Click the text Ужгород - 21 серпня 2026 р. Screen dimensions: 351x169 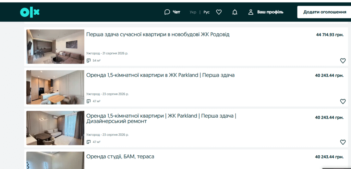click(x=107, y=53)
